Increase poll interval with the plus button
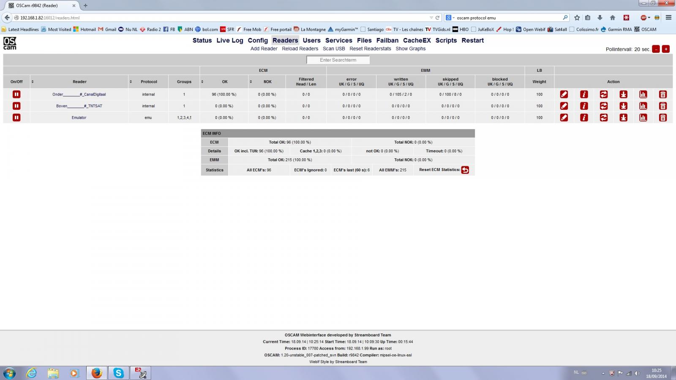 pyautogui.click(x=666, y=49)
